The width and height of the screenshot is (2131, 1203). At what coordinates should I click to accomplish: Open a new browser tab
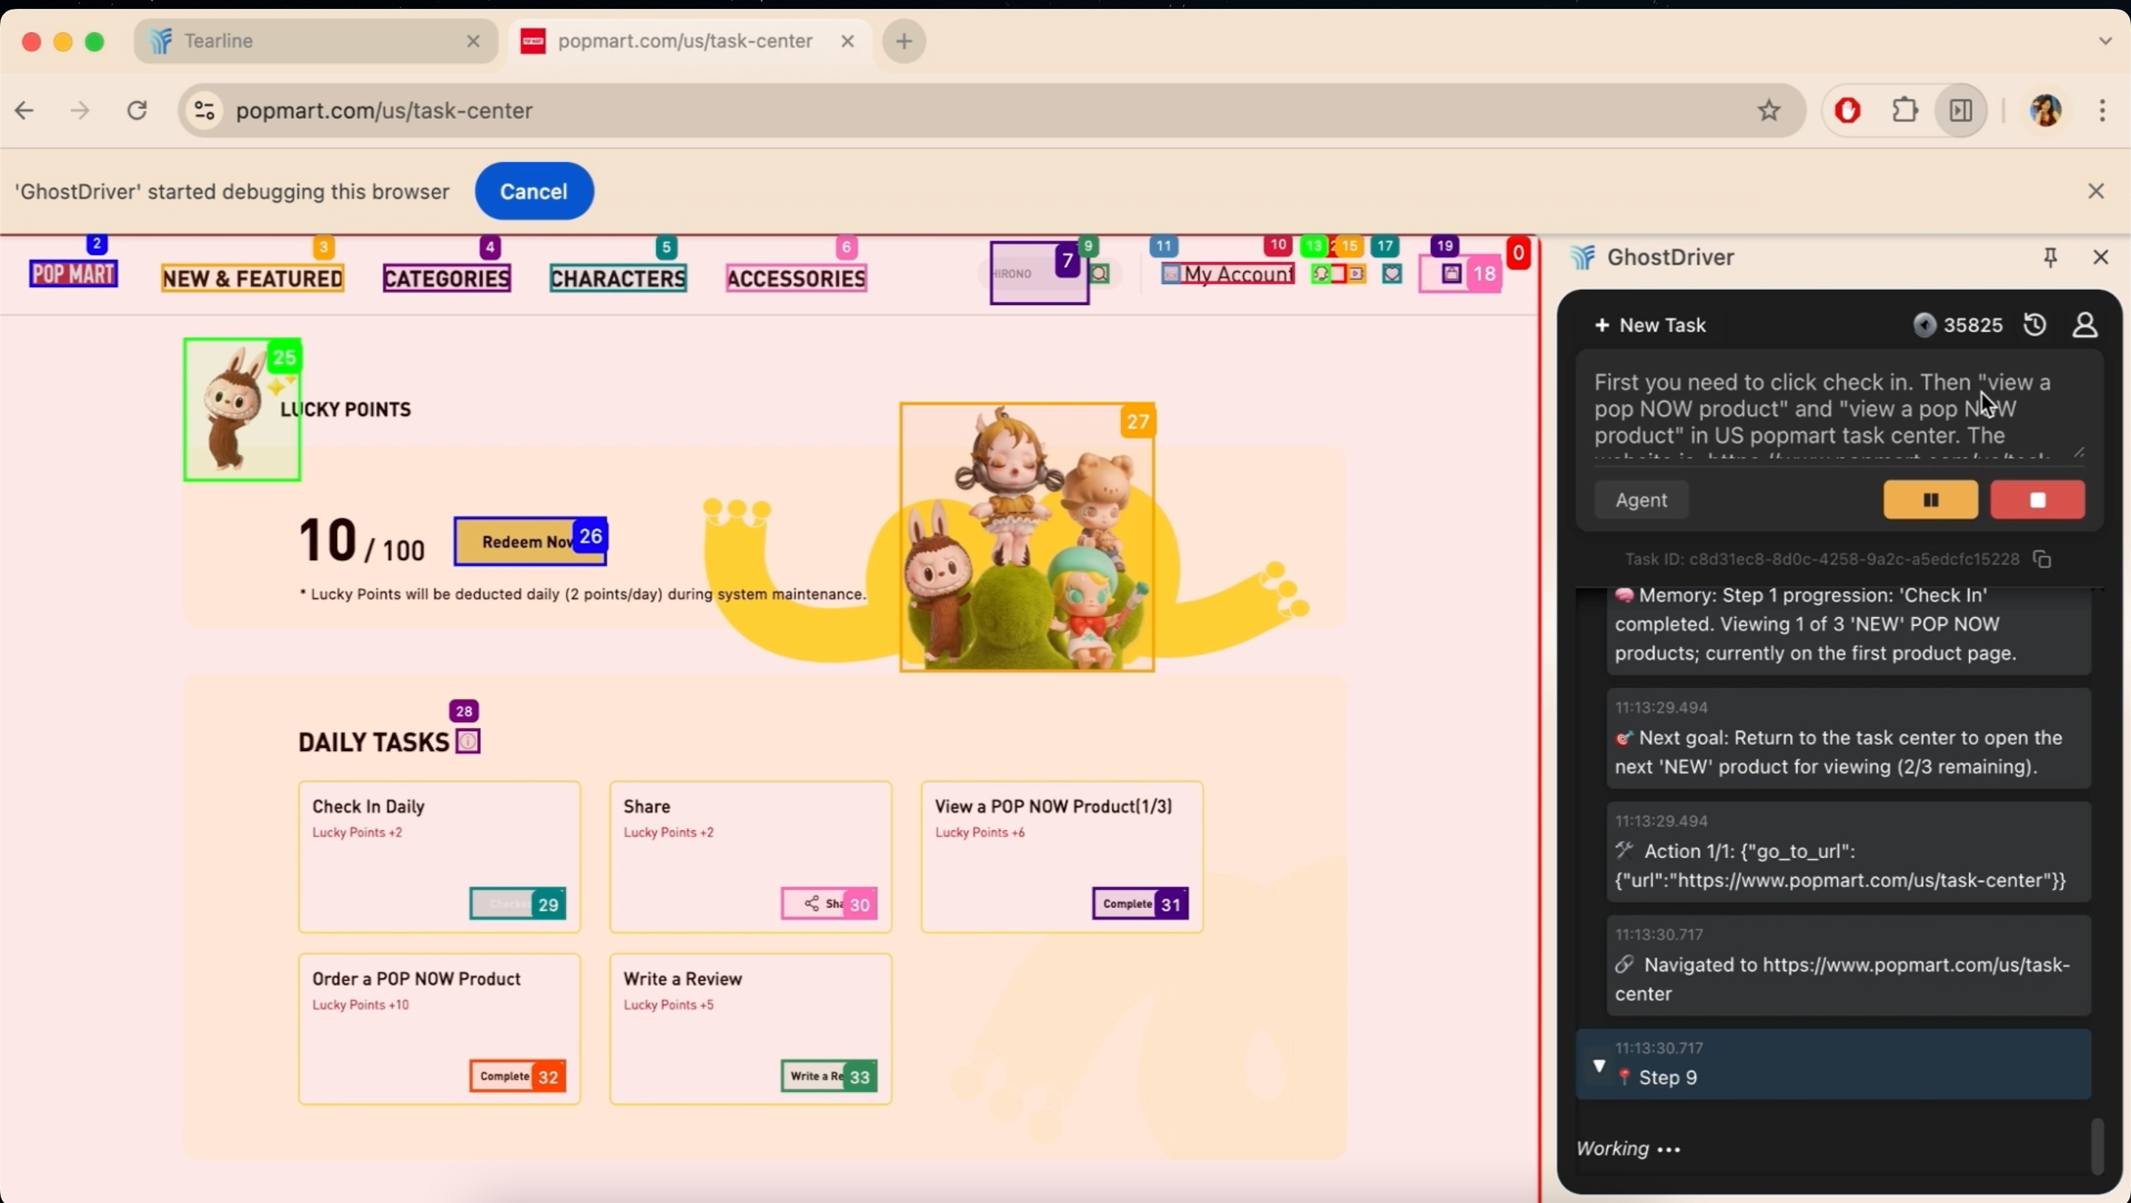point(904,41)
